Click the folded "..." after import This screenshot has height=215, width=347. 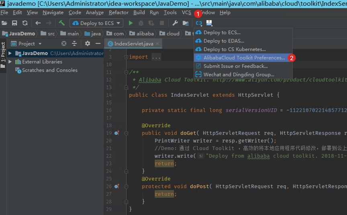pos(156,57)
